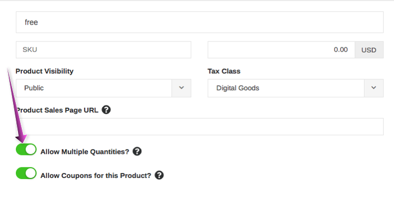This screenshot has width=394, height=198.
Task: Click the Tax Class label
Action: (x=224, y=71)
